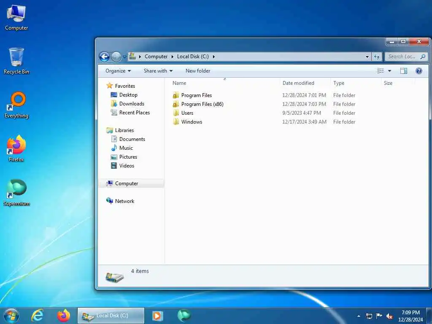Toggle the preview pane button
432x324 pixels.
pos(404,71)
